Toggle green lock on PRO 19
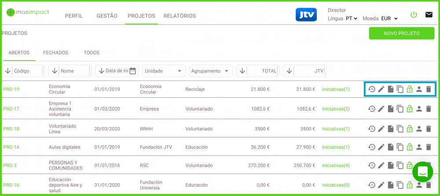The height and width of the screenshot is (196, 440). pyautogui.click(x=410, y=89)
